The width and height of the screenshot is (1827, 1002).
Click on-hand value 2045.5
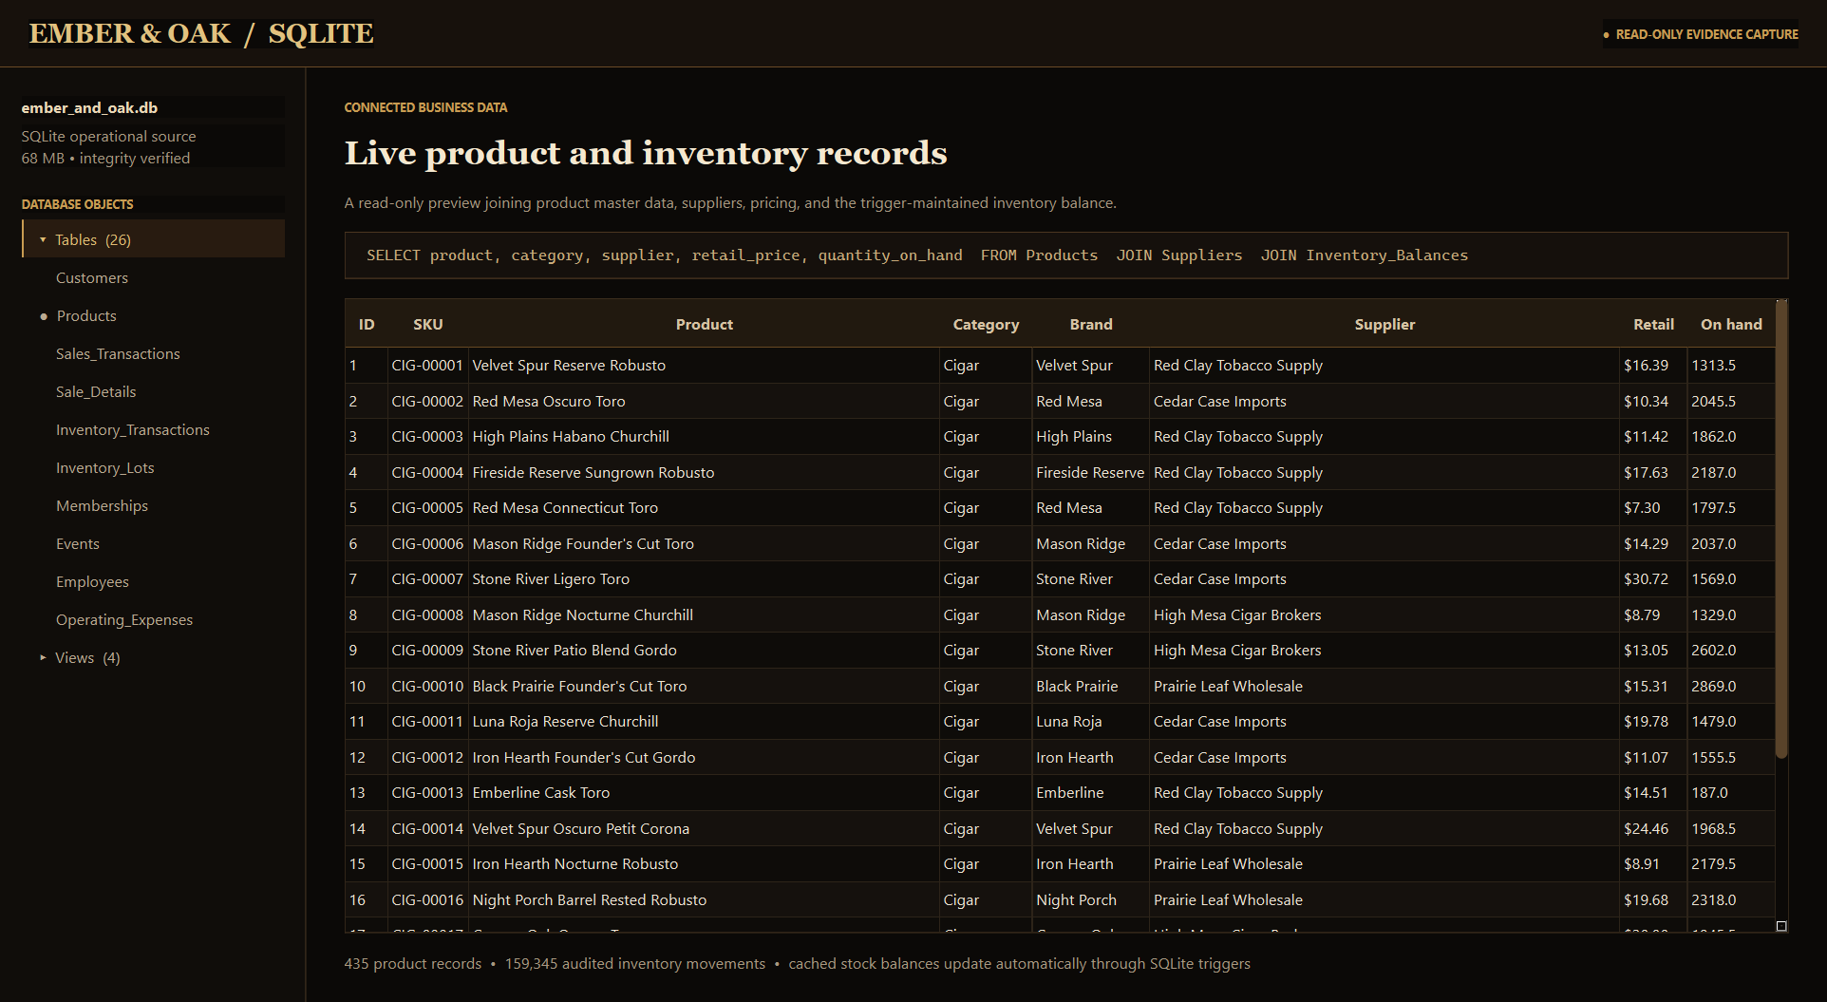coord(1731,402)
